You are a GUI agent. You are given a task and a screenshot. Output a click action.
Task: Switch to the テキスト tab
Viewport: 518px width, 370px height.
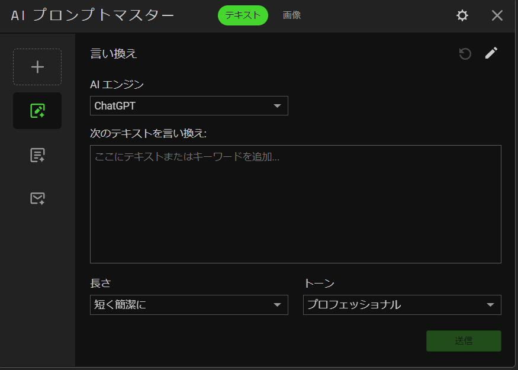point(243,15)
